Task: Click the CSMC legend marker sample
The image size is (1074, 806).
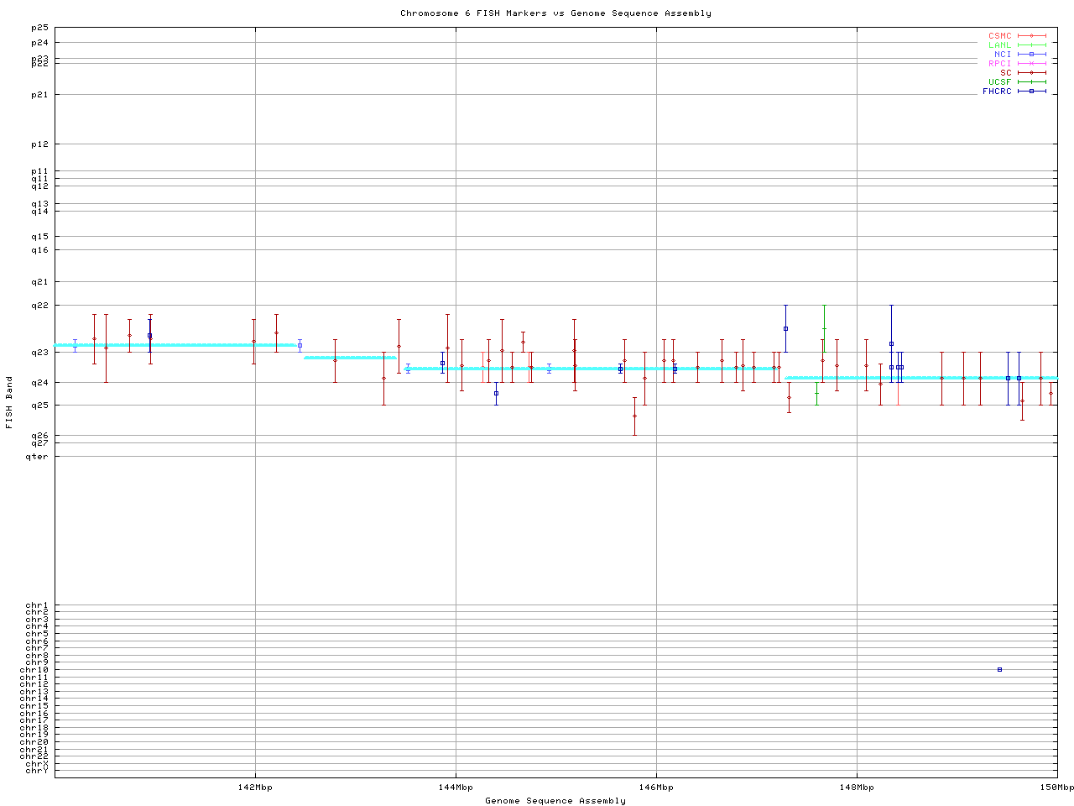Action: 1031,36
